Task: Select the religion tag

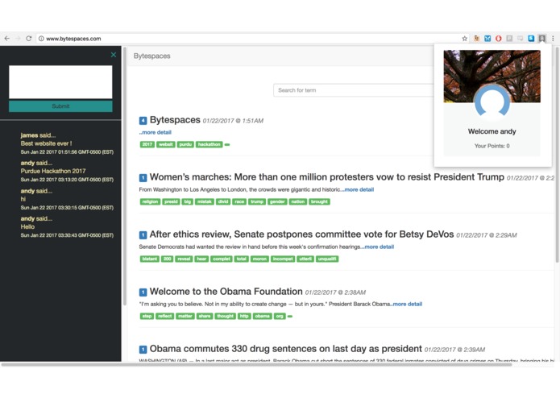Action: 150,201
